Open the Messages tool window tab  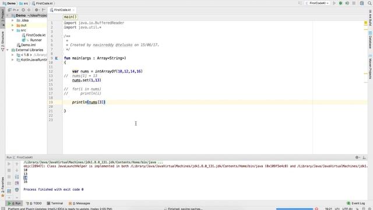79,204
